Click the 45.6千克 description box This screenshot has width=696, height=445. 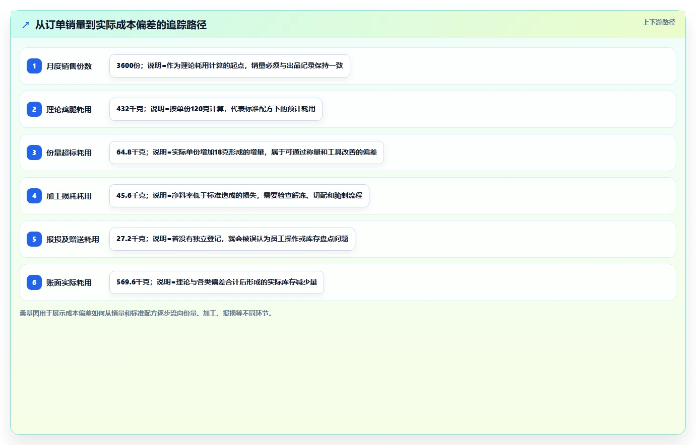click(239, 196)
